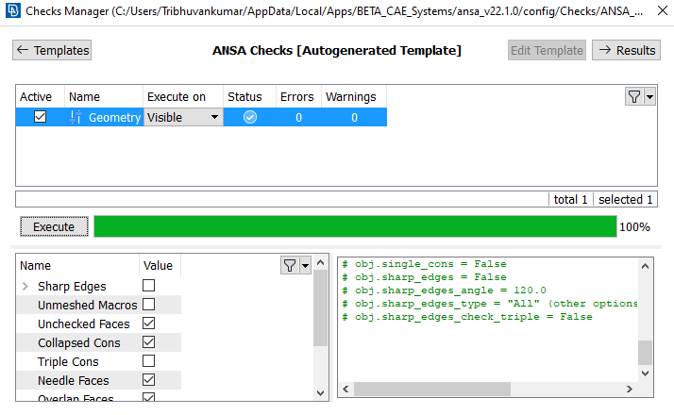This screenshot has width=674, height=415.
Task: Click the Execute button
Action: [x=54, y=226]
